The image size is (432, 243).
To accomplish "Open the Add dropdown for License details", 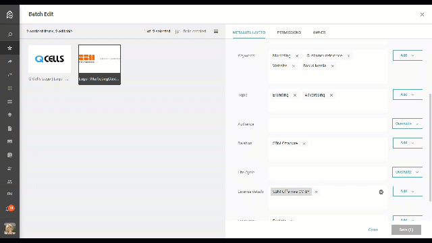I will tap(408, 191).
